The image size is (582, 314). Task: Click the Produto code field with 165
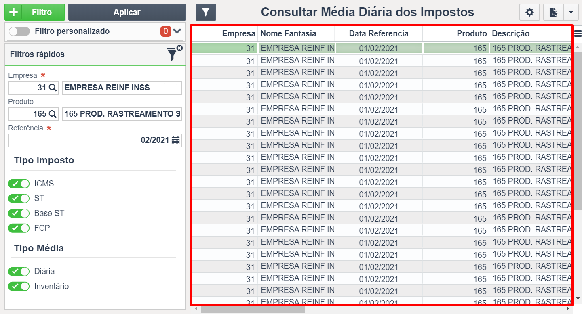34,114
